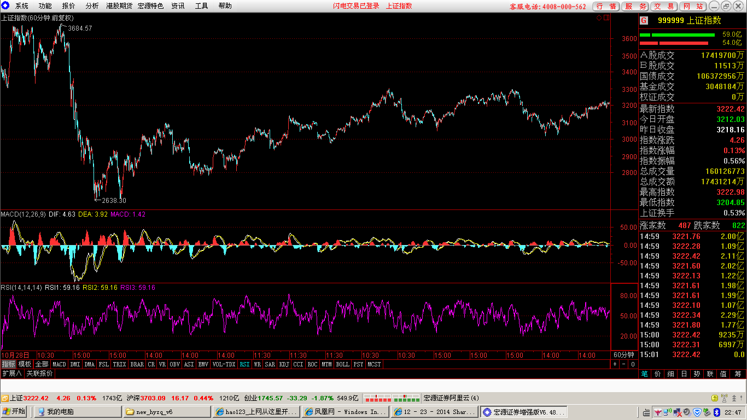
Task: Switch to the CCI indicator
Action: [299, 364]
